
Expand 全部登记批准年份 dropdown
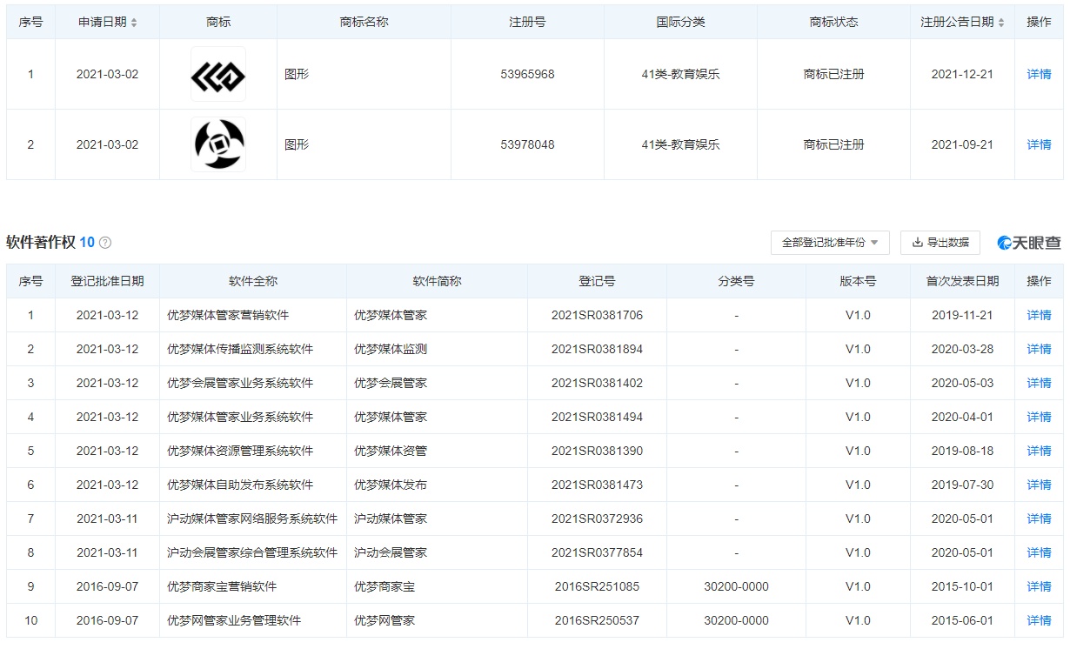(x=830, y=243)
